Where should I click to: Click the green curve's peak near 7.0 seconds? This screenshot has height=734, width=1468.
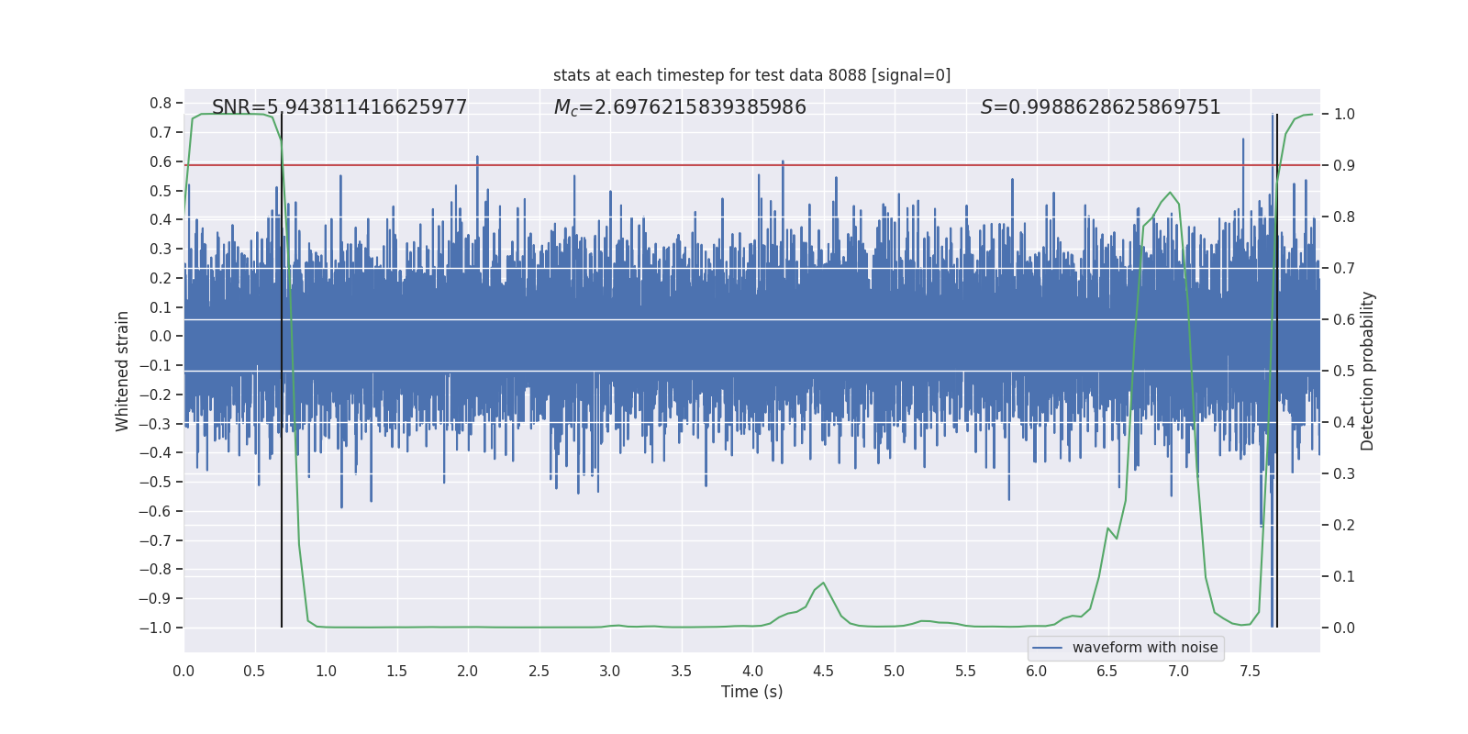tap(1170, 193)
